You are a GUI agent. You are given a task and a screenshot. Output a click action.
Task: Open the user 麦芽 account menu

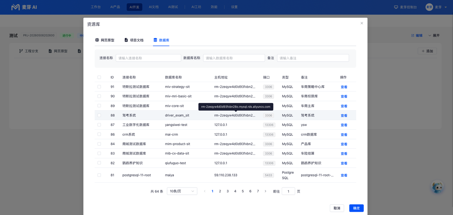click(x=436, y=7)
